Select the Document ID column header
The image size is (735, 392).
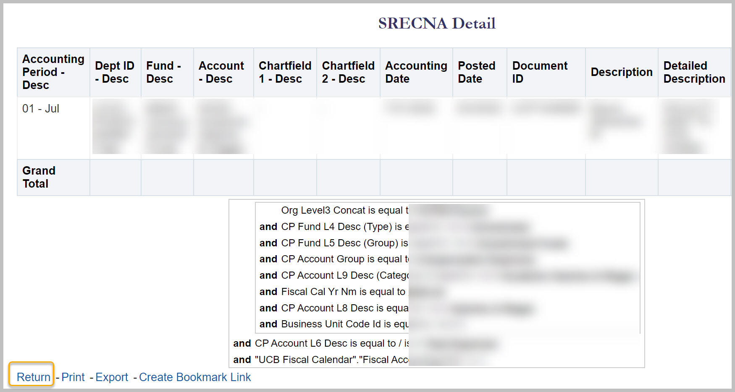(540, 72)
